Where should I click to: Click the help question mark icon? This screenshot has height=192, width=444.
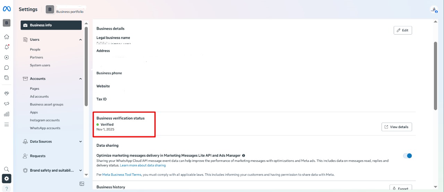pyautogui.click(x=7, y=189)
